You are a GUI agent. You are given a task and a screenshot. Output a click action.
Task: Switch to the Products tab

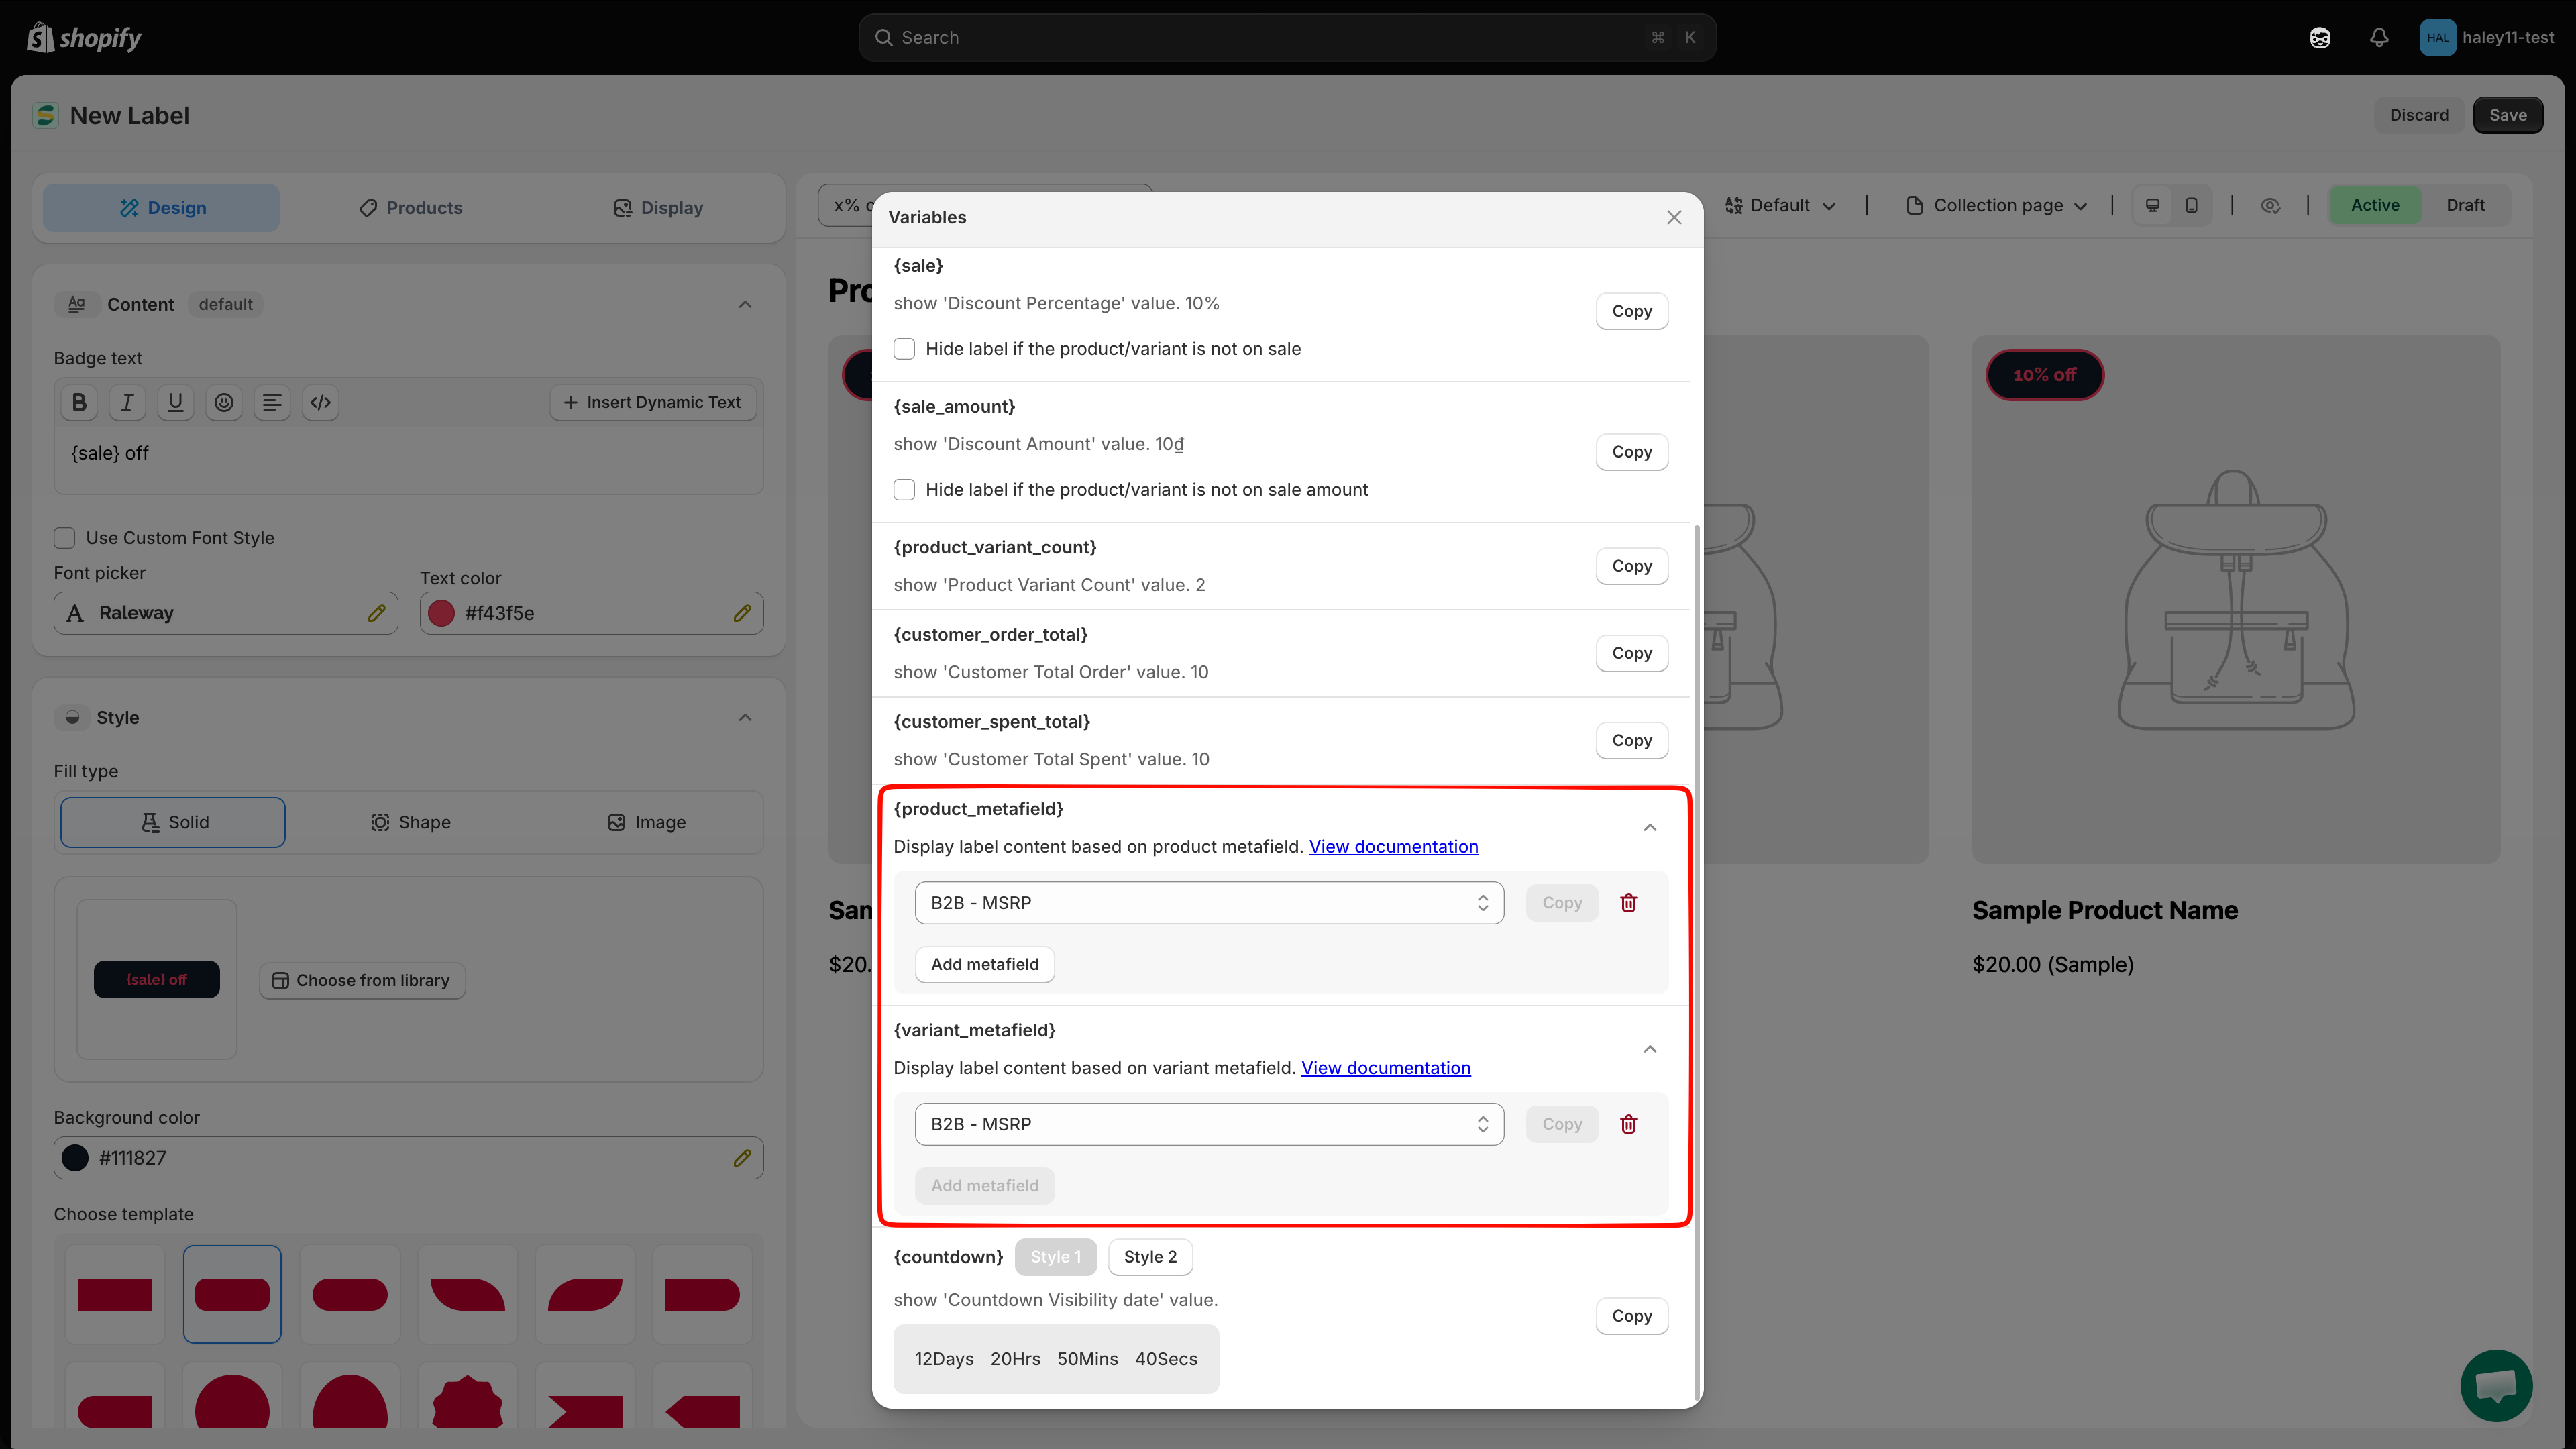point(410,208)
